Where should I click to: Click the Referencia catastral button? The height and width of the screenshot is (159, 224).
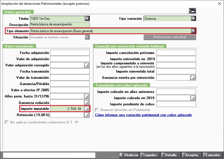(x=170, y=37)
